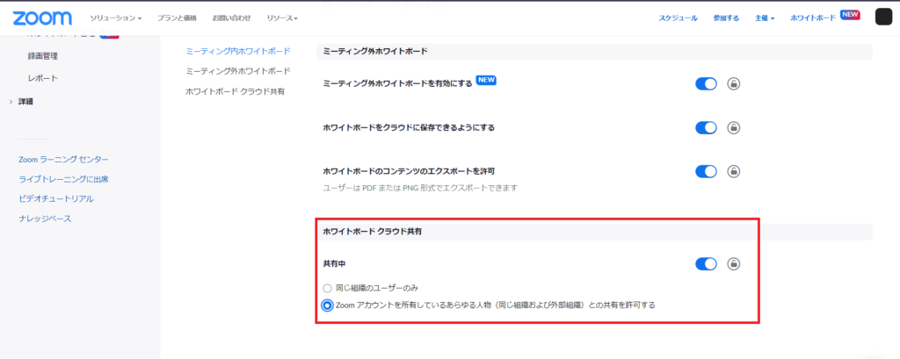Image resolution: width=900 pixels, height=359 pixels.
Task: Go to ホワイトボード クラウド共有 section tab
Action: tap(235, 90)
